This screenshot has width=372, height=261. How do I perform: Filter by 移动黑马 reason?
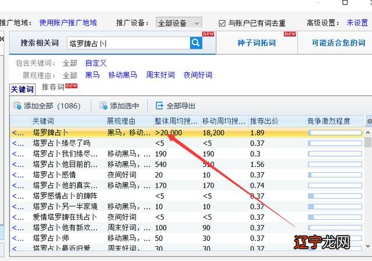[x=123, y=75]
